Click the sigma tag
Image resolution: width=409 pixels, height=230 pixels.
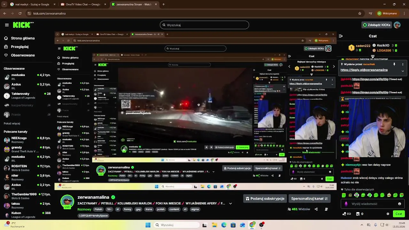point(195,210)
